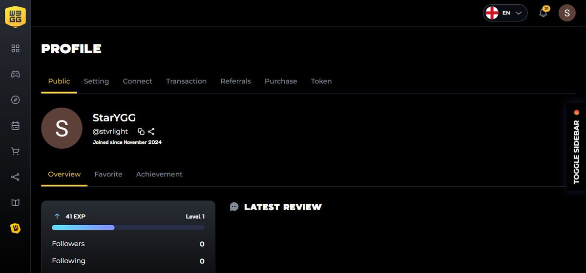Copy the @stvrlight username

coord(141,132)
